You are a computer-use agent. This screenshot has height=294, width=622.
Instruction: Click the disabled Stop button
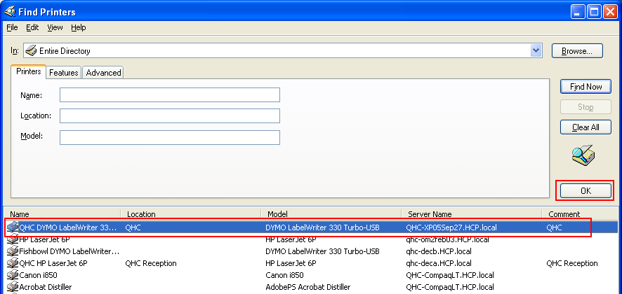coord(585,107)
